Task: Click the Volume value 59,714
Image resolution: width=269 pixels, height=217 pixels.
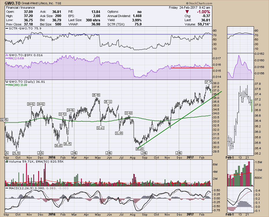Action: [204, 24]
